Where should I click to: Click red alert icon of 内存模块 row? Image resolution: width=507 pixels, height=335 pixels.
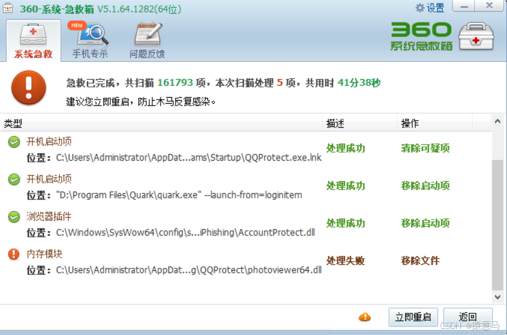14,254
